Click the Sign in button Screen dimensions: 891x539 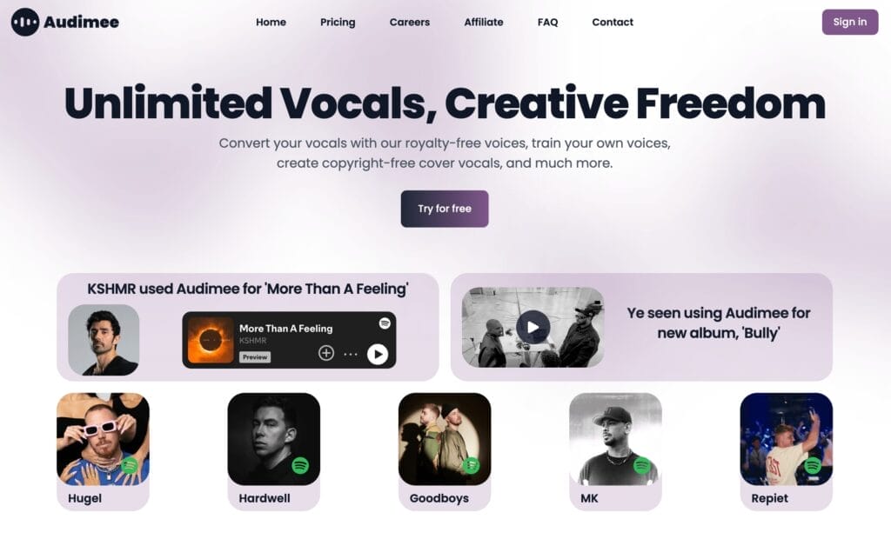(x=850, y=22)
